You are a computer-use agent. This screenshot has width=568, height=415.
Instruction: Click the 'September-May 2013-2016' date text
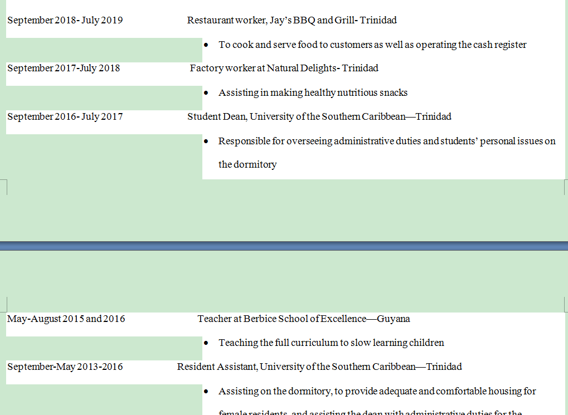coord(65,367)
